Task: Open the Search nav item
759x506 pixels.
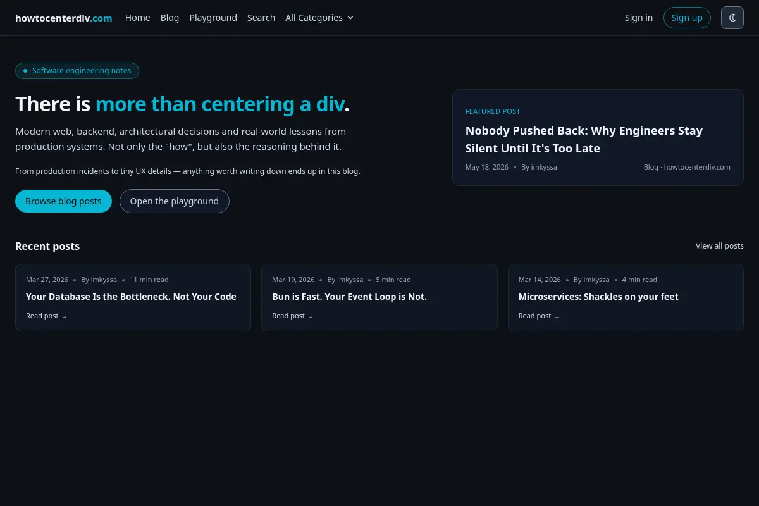Action: pos(261,18)
